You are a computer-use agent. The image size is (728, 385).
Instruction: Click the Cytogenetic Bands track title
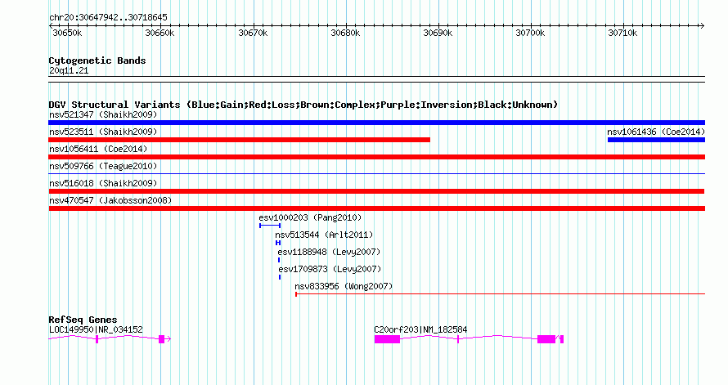click(97, 60)
